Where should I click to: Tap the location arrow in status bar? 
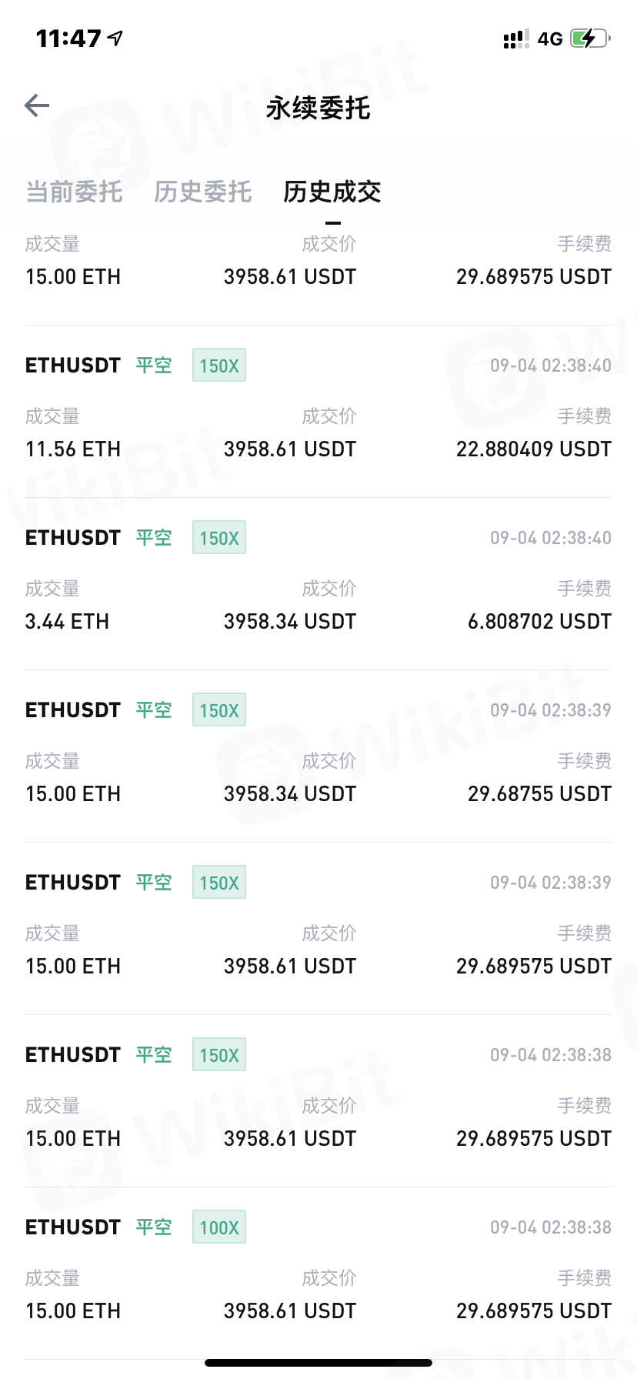pos(115,38)
